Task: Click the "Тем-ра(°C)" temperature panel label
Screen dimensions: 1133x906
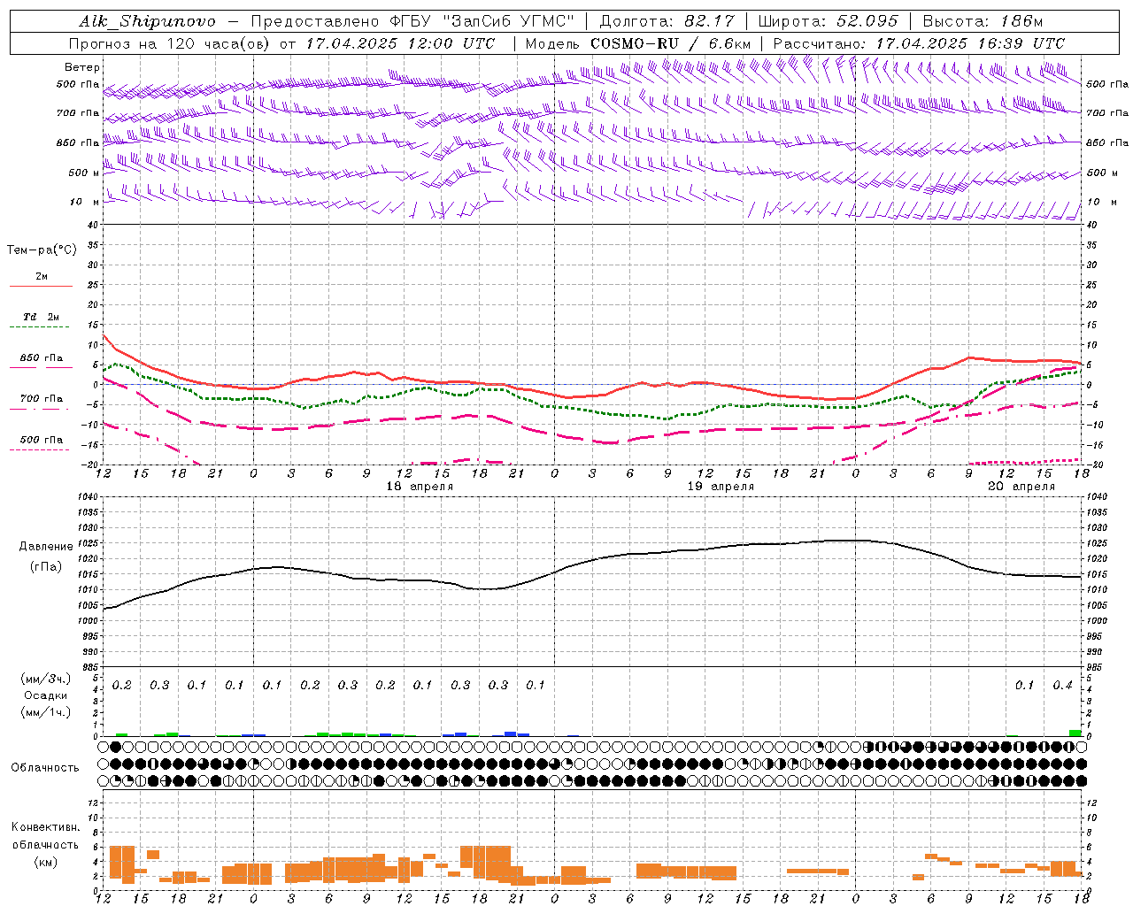Action: tap(42, 250)
